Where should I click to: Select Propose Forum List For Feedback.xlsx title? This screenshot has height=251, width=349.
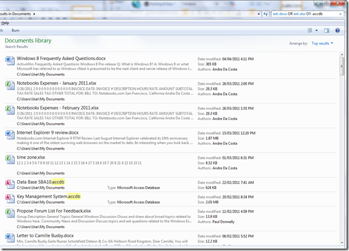pyautogui.click(x=53, y=211)
